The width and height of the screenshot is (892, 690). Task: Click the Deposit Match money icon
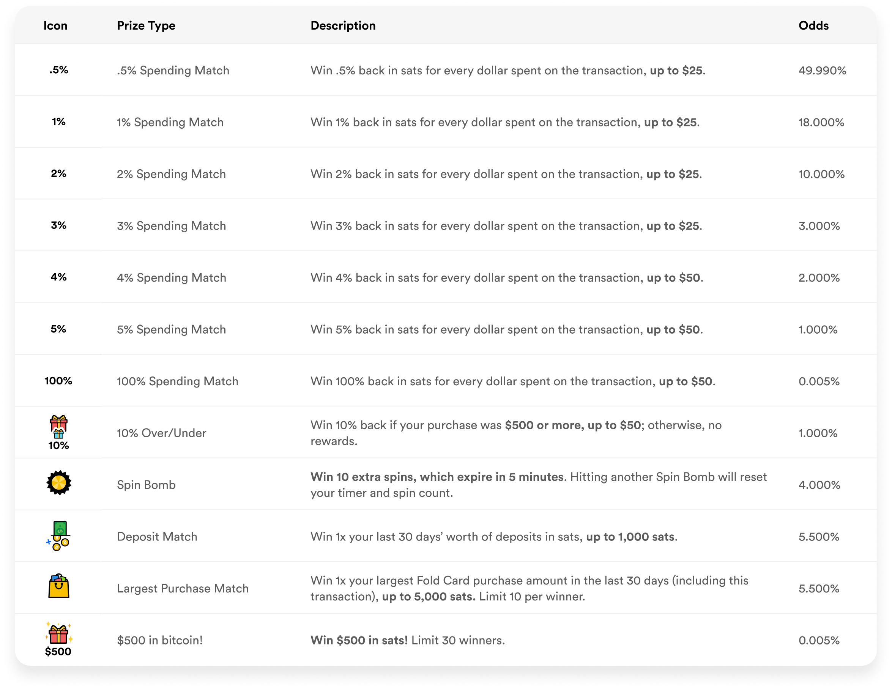click(58, 536)
